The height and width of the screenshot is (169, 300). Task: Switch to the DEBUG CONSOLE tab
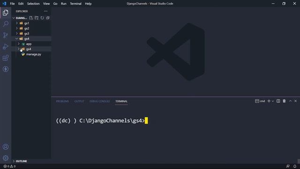click(x=100, y=101)
